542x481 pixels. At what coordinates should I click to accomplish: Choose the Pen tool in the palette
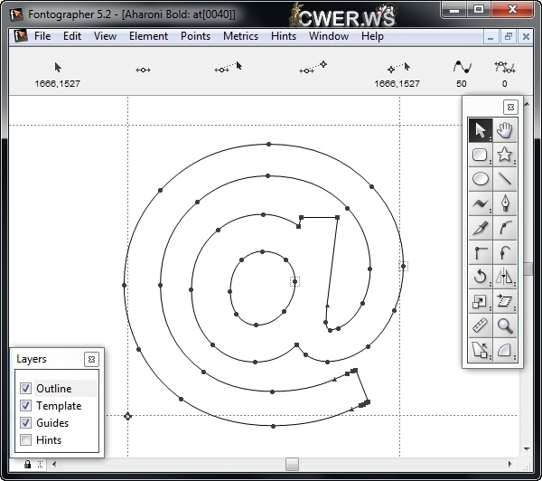coord(505,203)
